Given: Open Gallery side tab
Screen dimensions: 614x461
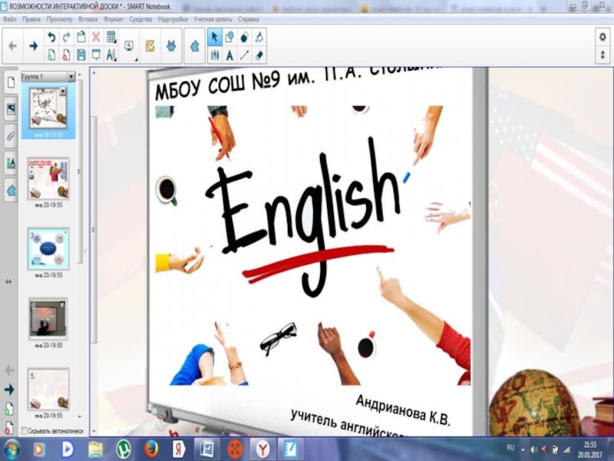Looking at the screenshot, I should (11, 109).
